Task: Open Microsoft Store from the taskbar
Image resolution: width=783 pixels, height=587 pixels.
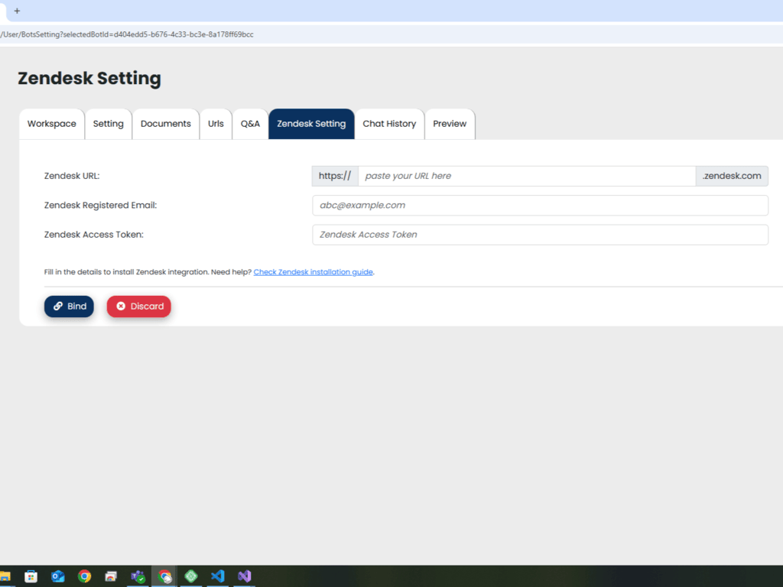Action: 31,576
